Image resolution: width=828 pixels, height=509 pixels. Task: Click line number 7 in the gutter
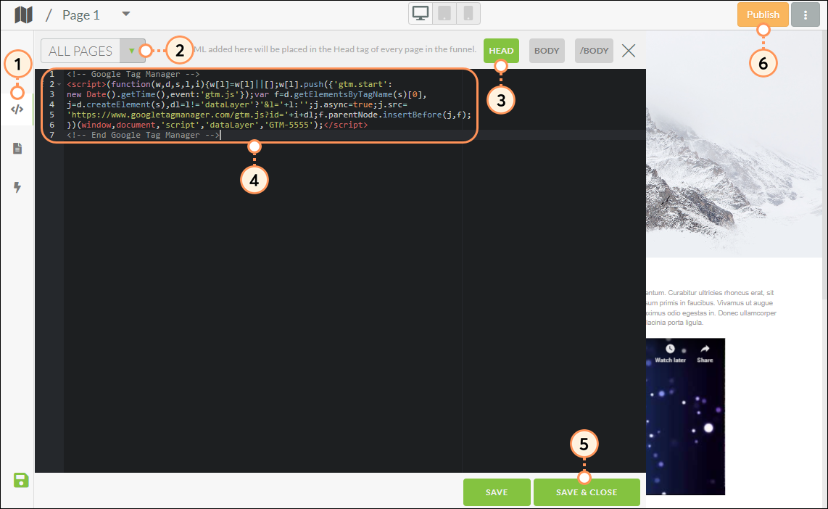pos(51,135)
